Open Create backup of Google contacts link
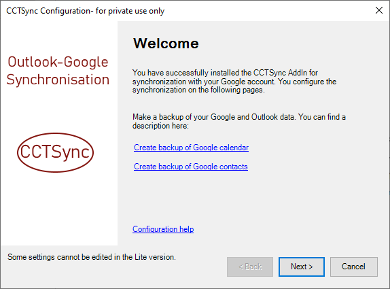390x289 pixels. click(x=190, y=167)
